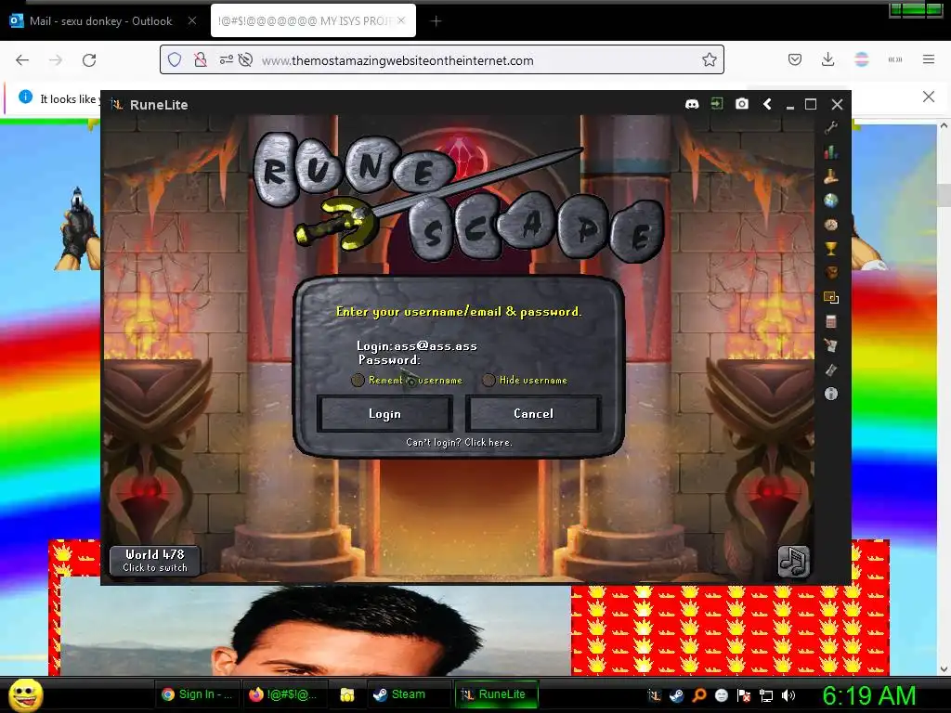Tick the Hide username option
The image size is (951, 713).
point(489,380)
